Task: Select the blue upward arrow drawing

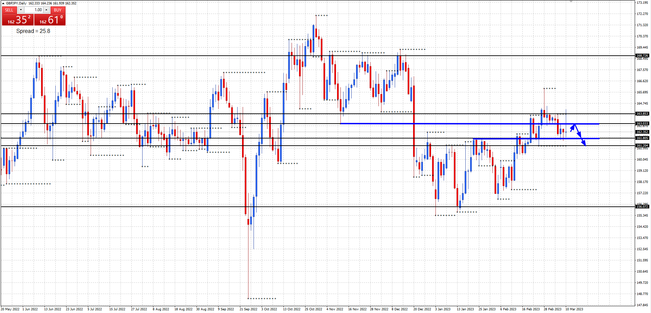Action: click(573, 128)
